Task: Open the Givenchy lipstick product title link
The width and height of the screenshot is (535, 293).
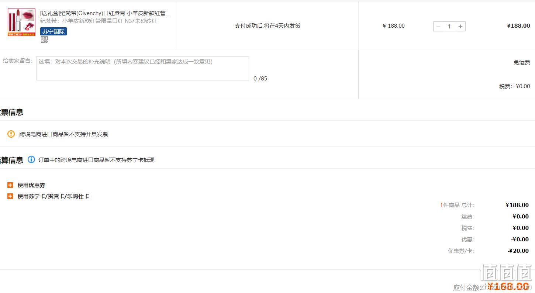Action: click(106, 13)
